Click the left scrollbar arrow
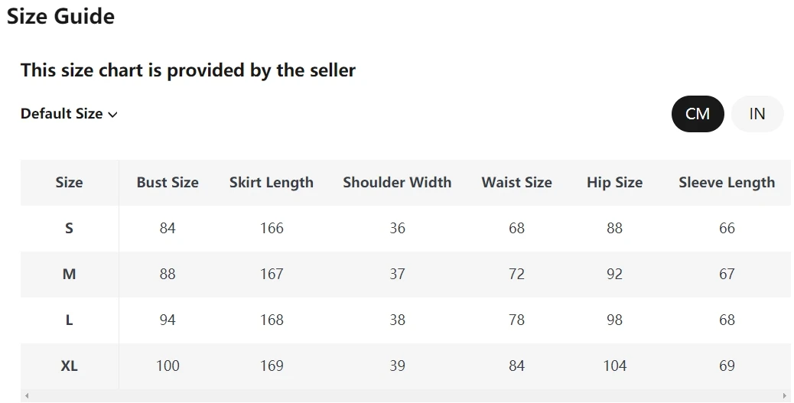This screenshot has width=794, height=403. (27, 396)
